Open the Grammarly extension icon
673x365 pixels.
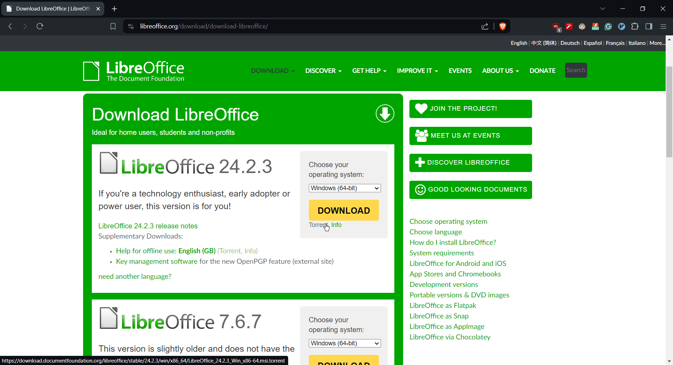608,26
